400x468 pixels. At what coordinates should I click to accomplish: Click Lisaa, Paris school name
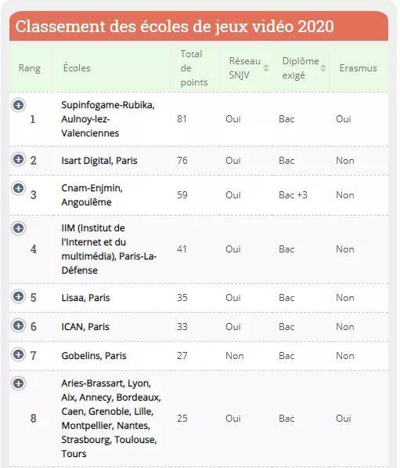[x=85, y=298]
